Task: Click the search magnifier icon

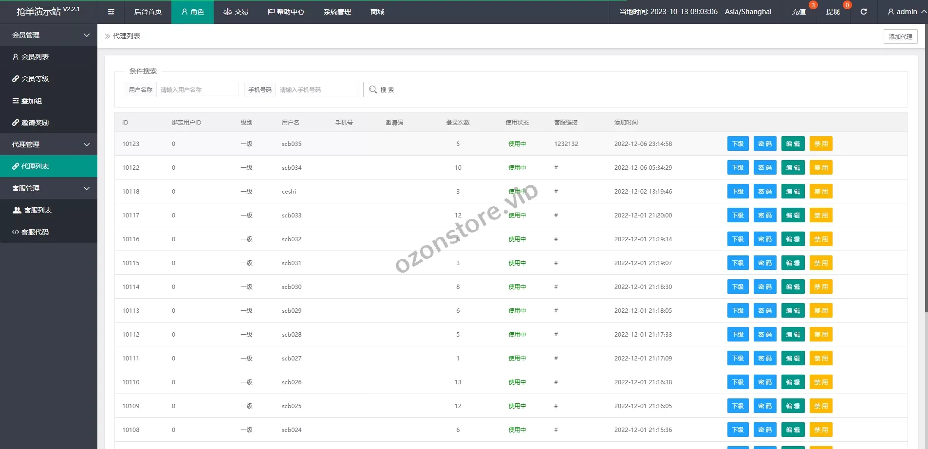Action: (x=373, y=90)
